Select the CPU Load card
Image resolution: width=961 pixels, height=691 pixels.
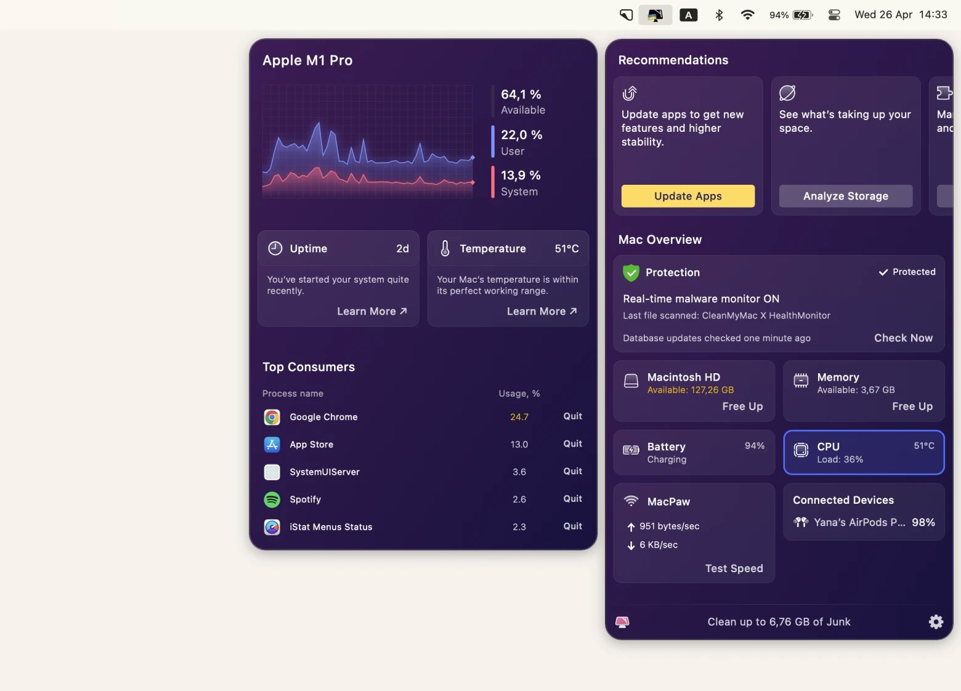coord(864,452)
